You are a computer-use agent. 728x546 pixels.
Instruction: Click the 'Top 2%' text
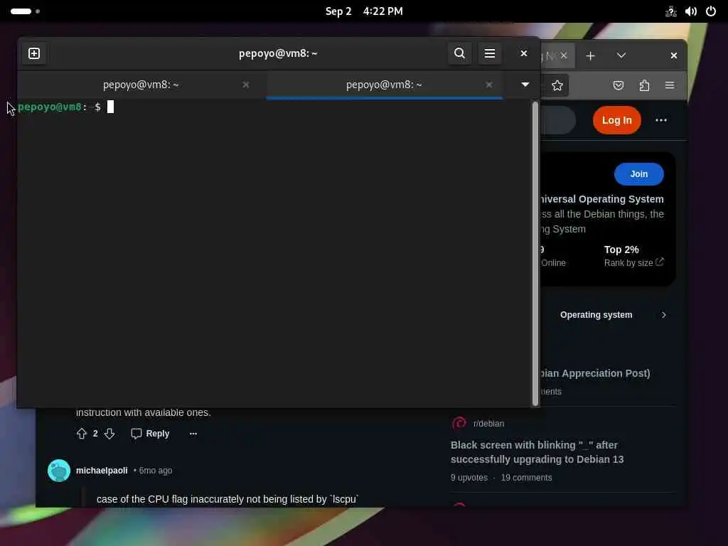621,250
